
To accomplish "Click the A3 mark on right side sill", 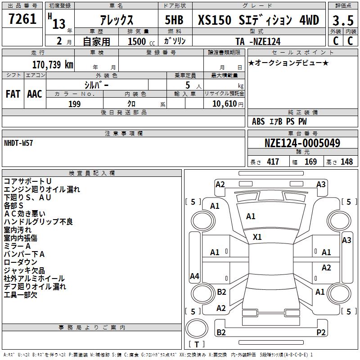I will coord(346,240).
